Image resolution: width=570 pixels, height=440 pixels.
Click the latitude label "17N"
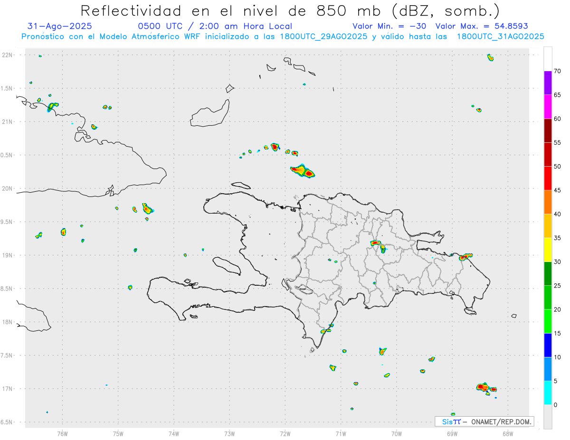pos(7,389)
